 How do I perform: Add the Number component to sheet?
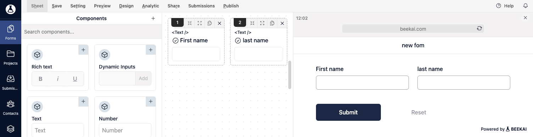tap(151, 102)
